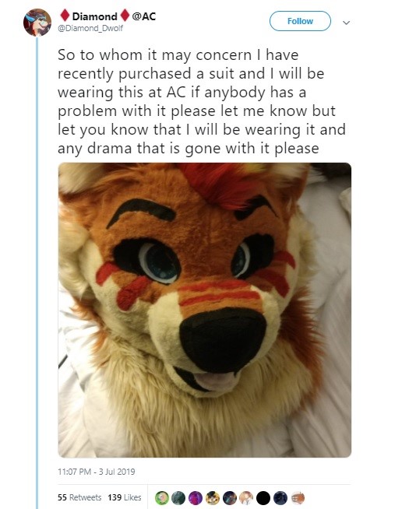This screenshot has height=509, width=416.
Task: Select the solid black liker avatar
Action: (263, 497)
